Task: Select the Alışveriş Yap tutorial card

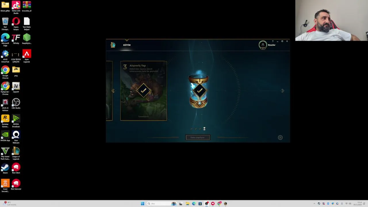Action: pos(143,91)
